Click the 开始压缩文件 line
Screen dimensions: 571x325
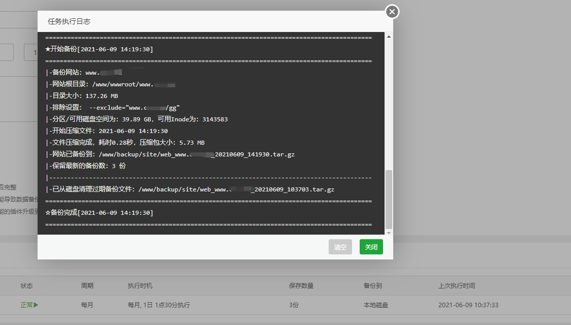pyautogui.click(x=107, y=131)
